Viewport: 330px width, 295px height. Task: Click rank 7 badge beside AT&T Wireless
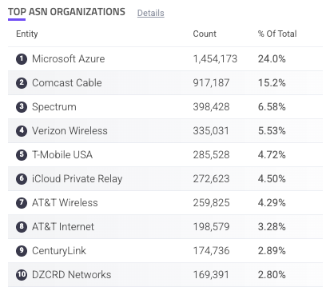pyautogui.click(x=22, y=203)
